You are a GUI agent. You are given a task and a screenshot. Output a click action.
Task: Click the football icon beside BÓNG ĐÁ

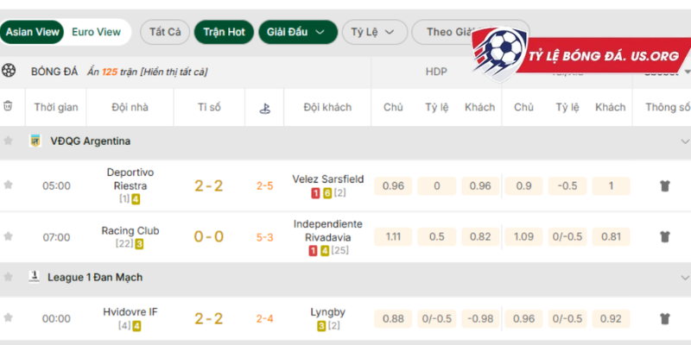point(9,71)
